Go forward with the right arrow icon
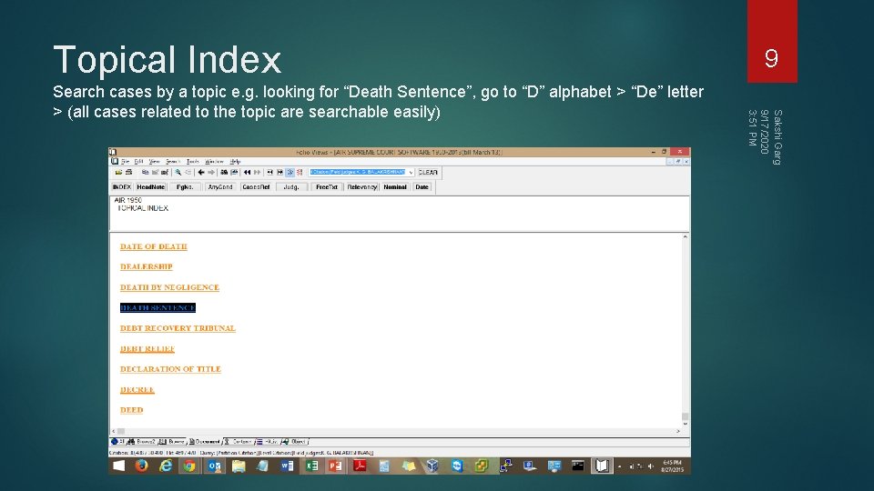The image size is (874, 491). click(x=211, y=173)
